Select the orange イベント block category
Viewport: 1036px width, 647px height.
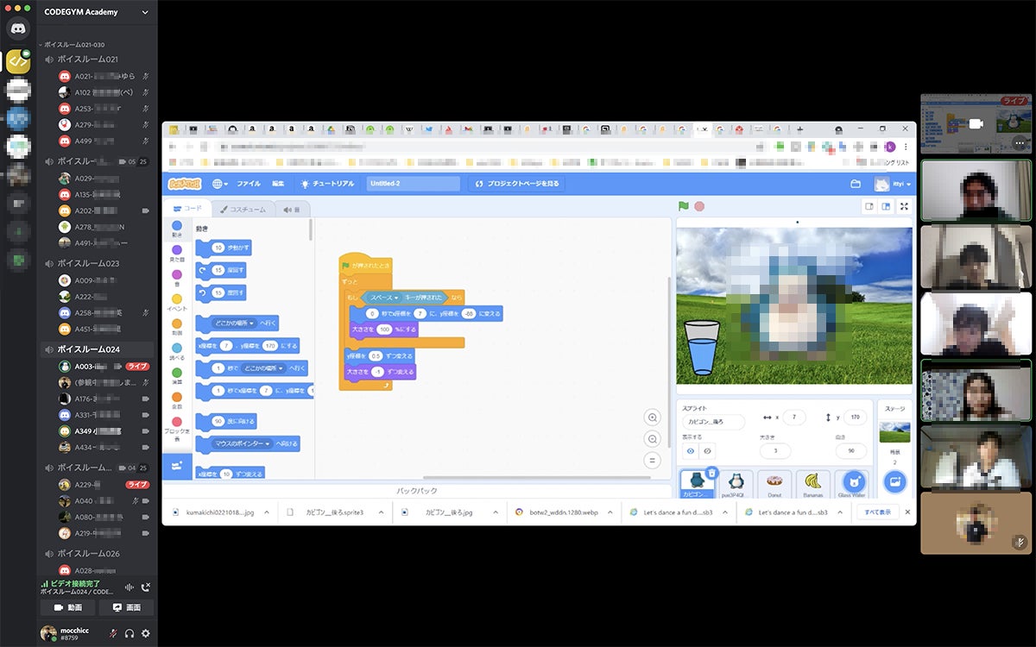pyautogui.click(x=177, y=303)
